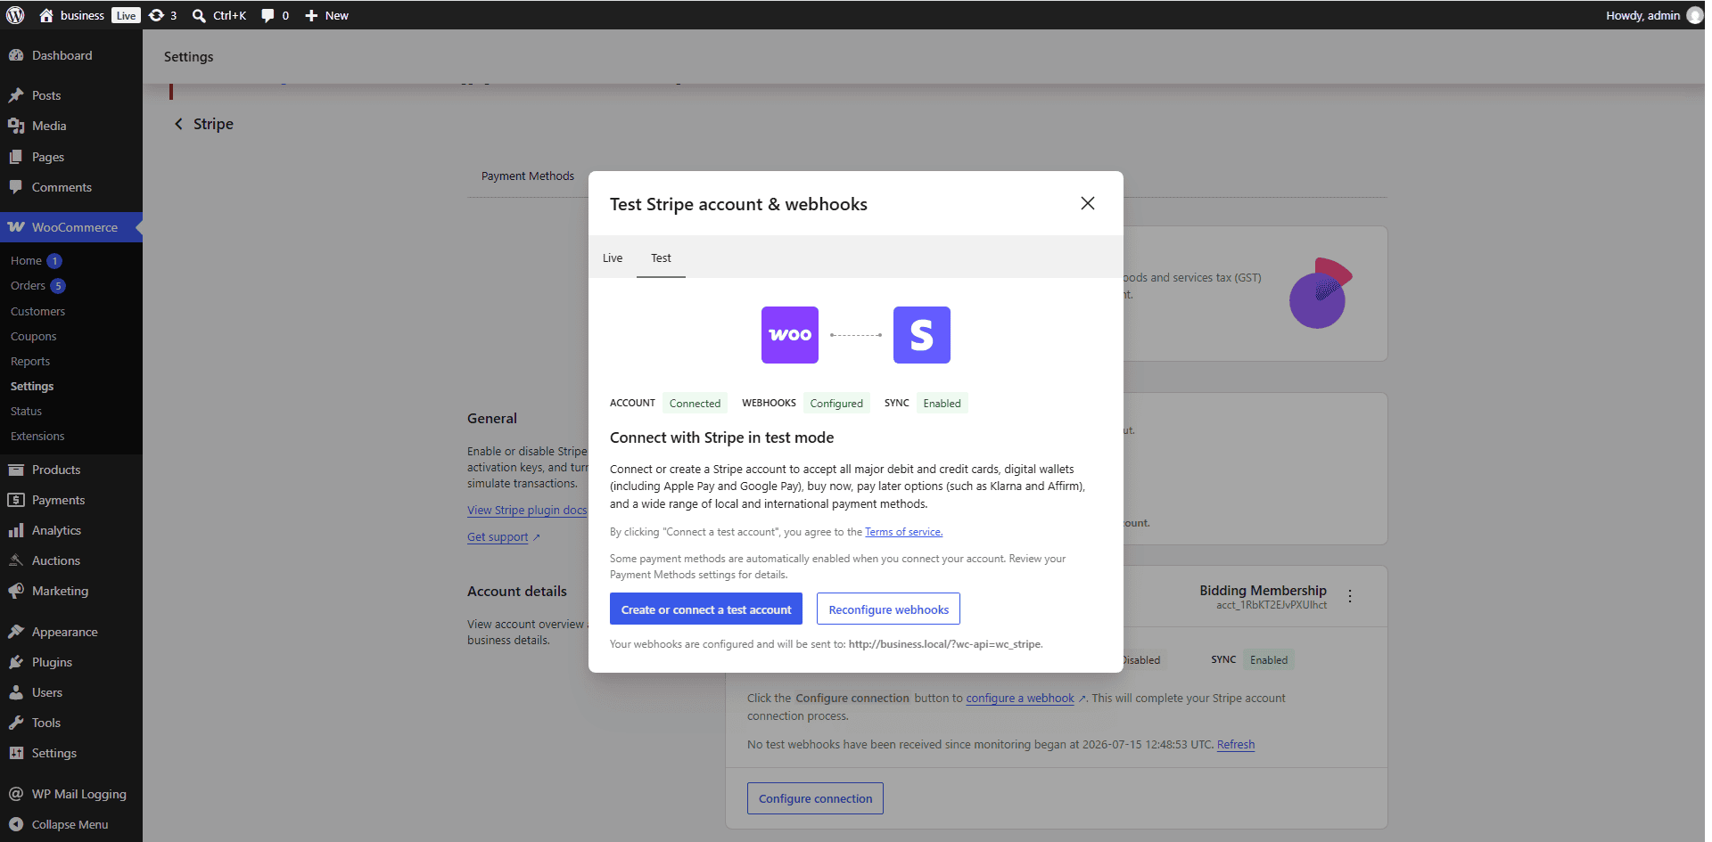Click the "Connect with Stripe in test mode" heading
The image size is (1712, 842).
pos(721,437)
